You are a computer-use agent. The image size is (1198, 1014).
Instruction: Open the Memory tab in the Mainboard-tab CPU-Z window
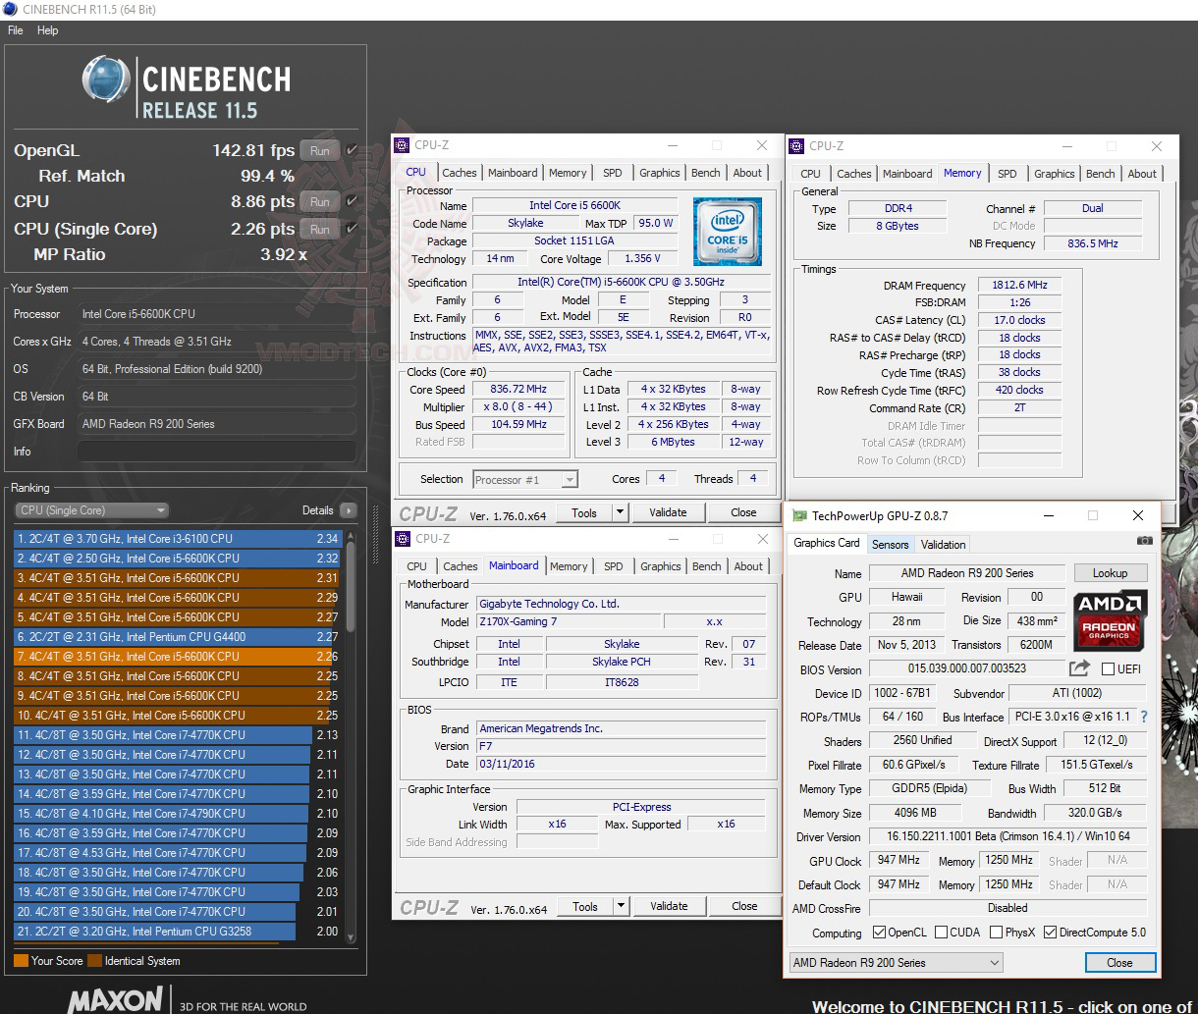569,566
